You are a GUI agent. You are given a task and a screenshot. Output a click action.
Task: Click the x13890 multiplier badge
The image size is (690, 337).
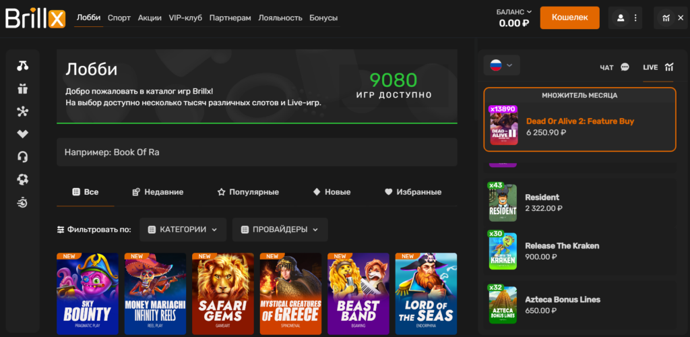point(503,109)
